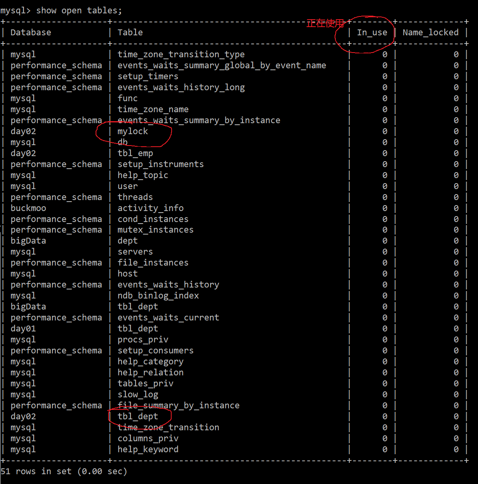Select the mylock table name
Screen dimensions: 478x484
coord(133,131)
